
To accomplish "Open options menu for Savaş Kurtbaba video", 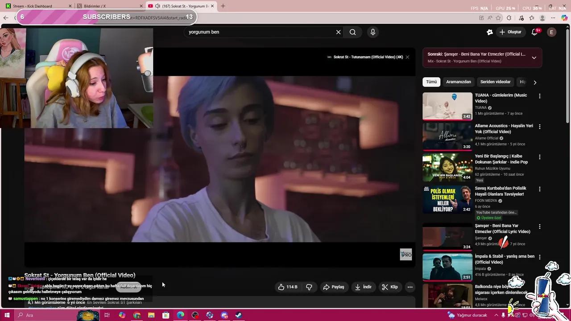I will pos(540,189).
